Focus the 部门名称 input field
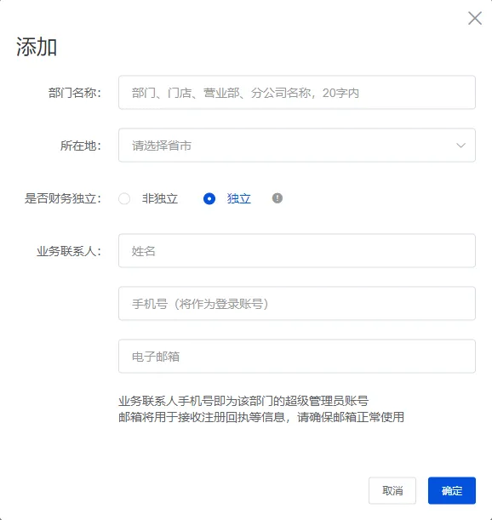 click(297, 93)
